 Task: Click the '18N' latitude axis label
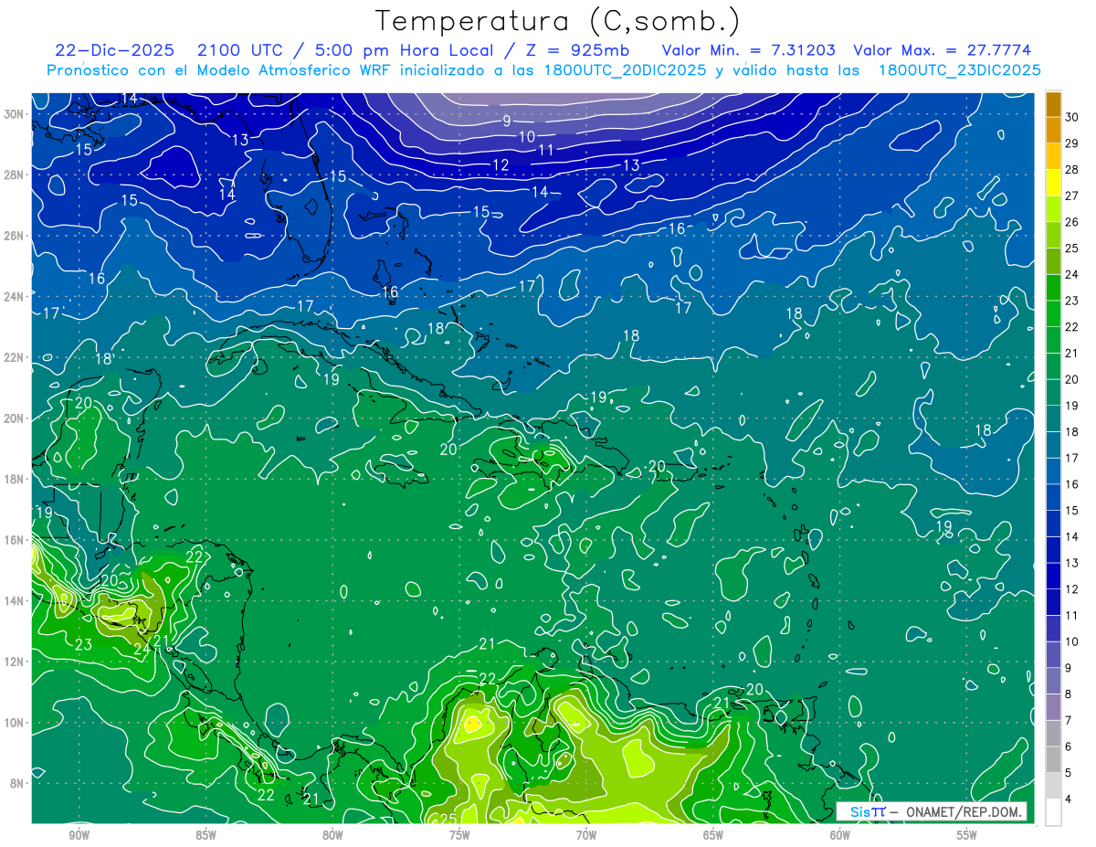pyautogui.click(x=15, y=479)
